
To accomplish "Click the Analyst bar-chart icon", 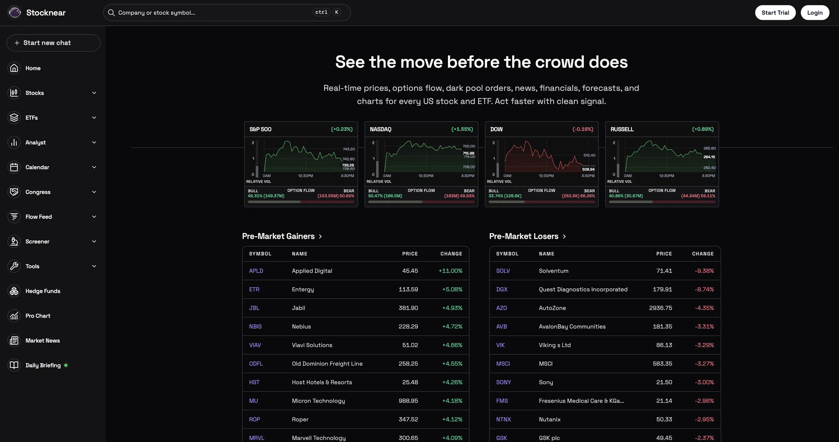I will point(14,142).
